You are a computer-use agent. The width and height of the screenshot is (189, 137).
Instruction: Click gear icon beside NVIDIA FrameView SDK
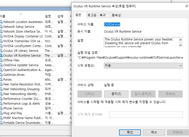[x=1, y=41]
